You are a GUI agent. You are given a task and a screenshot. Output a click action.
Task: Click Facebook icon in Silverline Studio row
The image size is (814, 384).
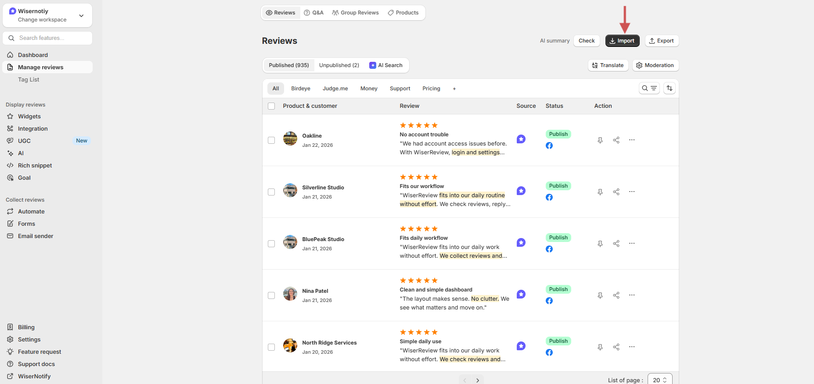[549, 197]
